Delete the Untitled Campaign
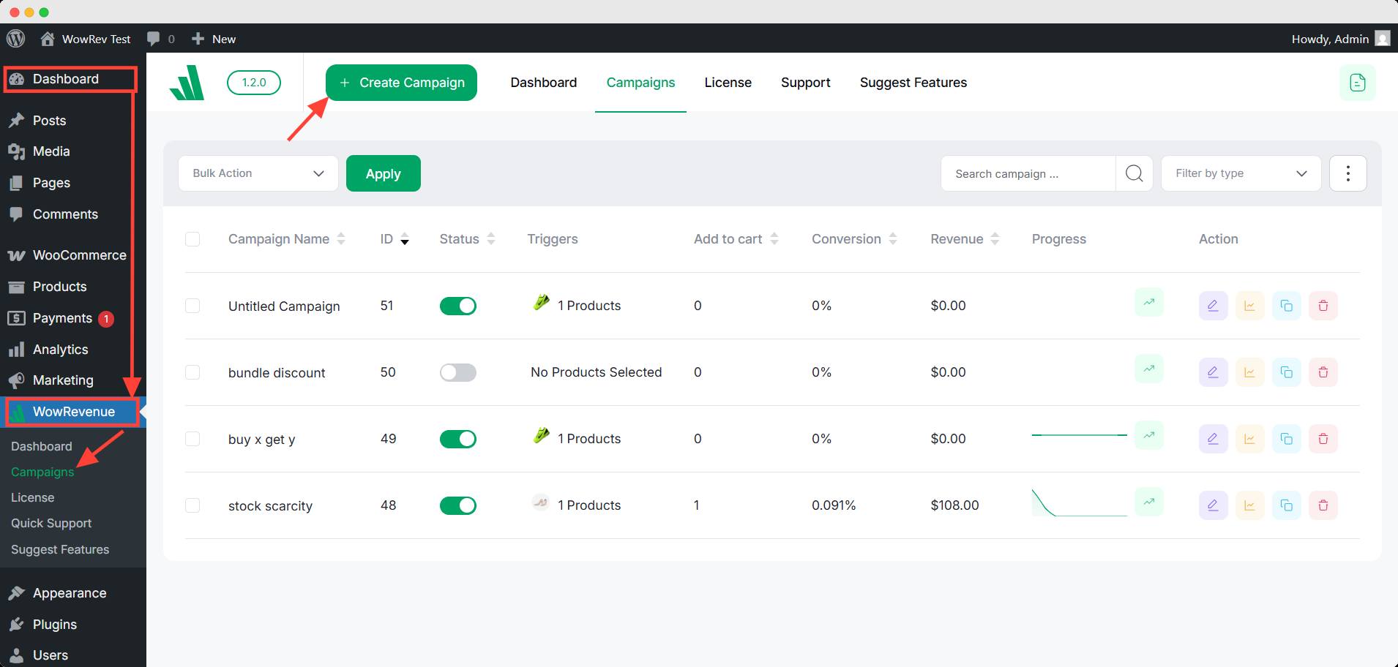The width and height of the screenshot is (1398, 667). point(1323,306)
